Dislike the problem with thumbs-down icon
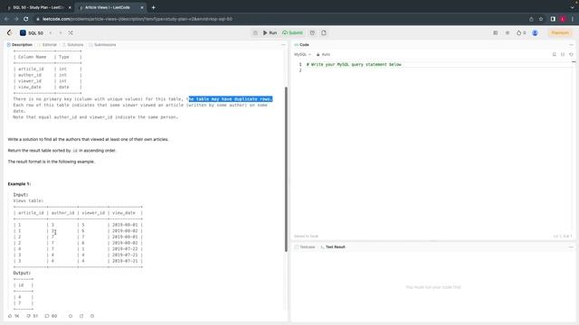This screenshot has width=579, height=325. (x=33, y=316)
